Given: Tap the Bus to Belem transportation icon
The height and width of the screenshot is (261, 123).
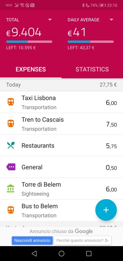Looking at the screenshot, I should 11,210.
